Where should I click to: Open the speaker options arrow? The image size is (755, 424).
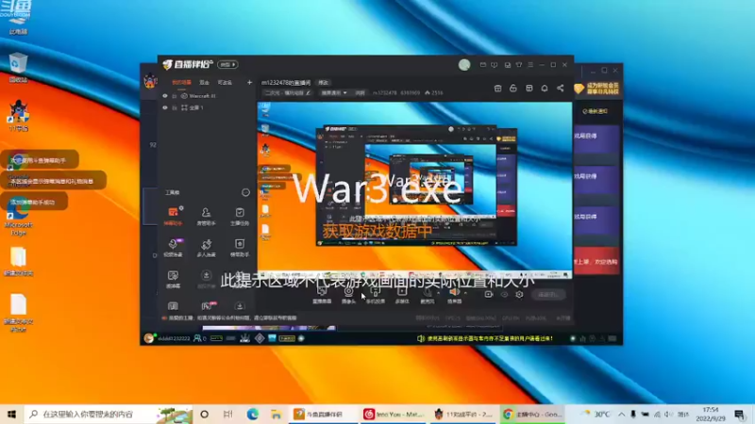[x=465, y=292]
